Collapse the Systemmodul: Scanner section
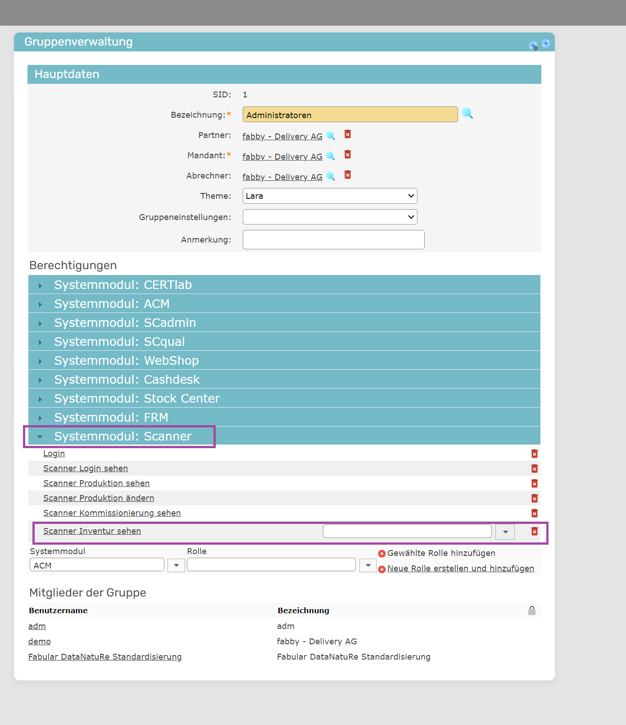Image resolution: width=626 pixels, height=725 pixels. click(122, 436)
